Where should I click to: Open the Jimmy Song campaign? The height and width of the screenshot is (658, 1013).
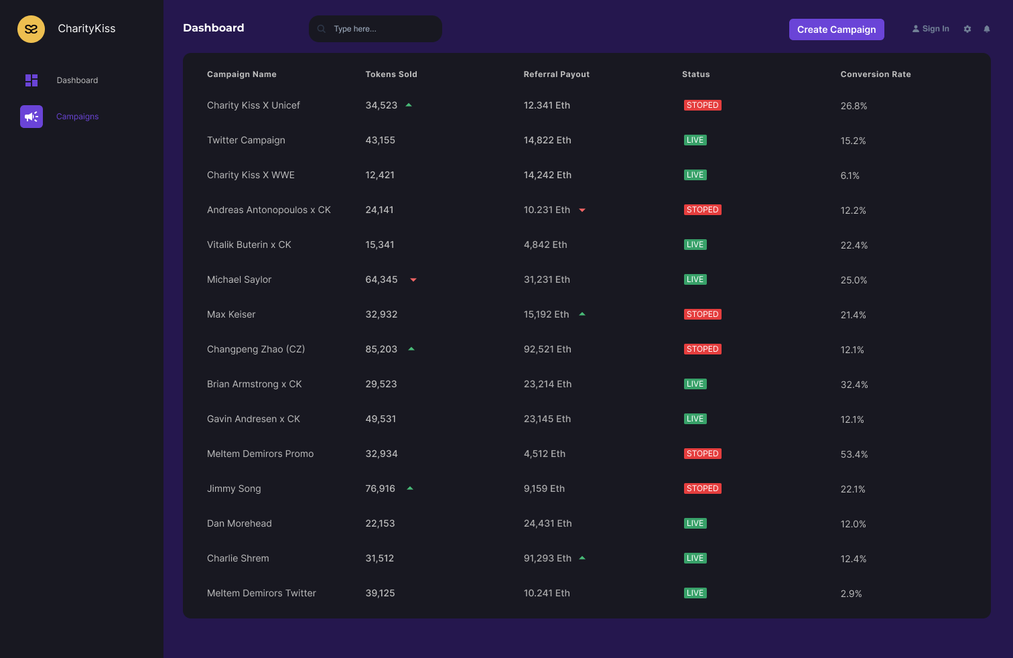tap(234, 488)
